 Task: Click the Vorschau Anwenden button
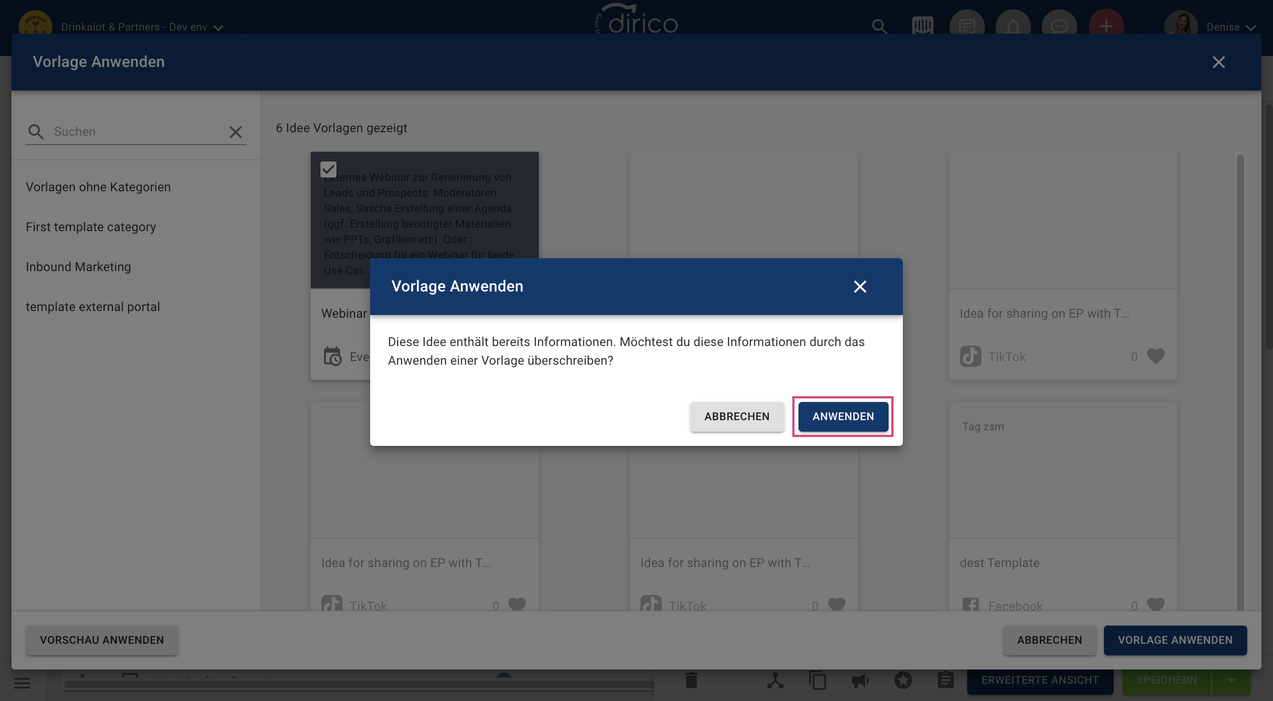(102, 640)
